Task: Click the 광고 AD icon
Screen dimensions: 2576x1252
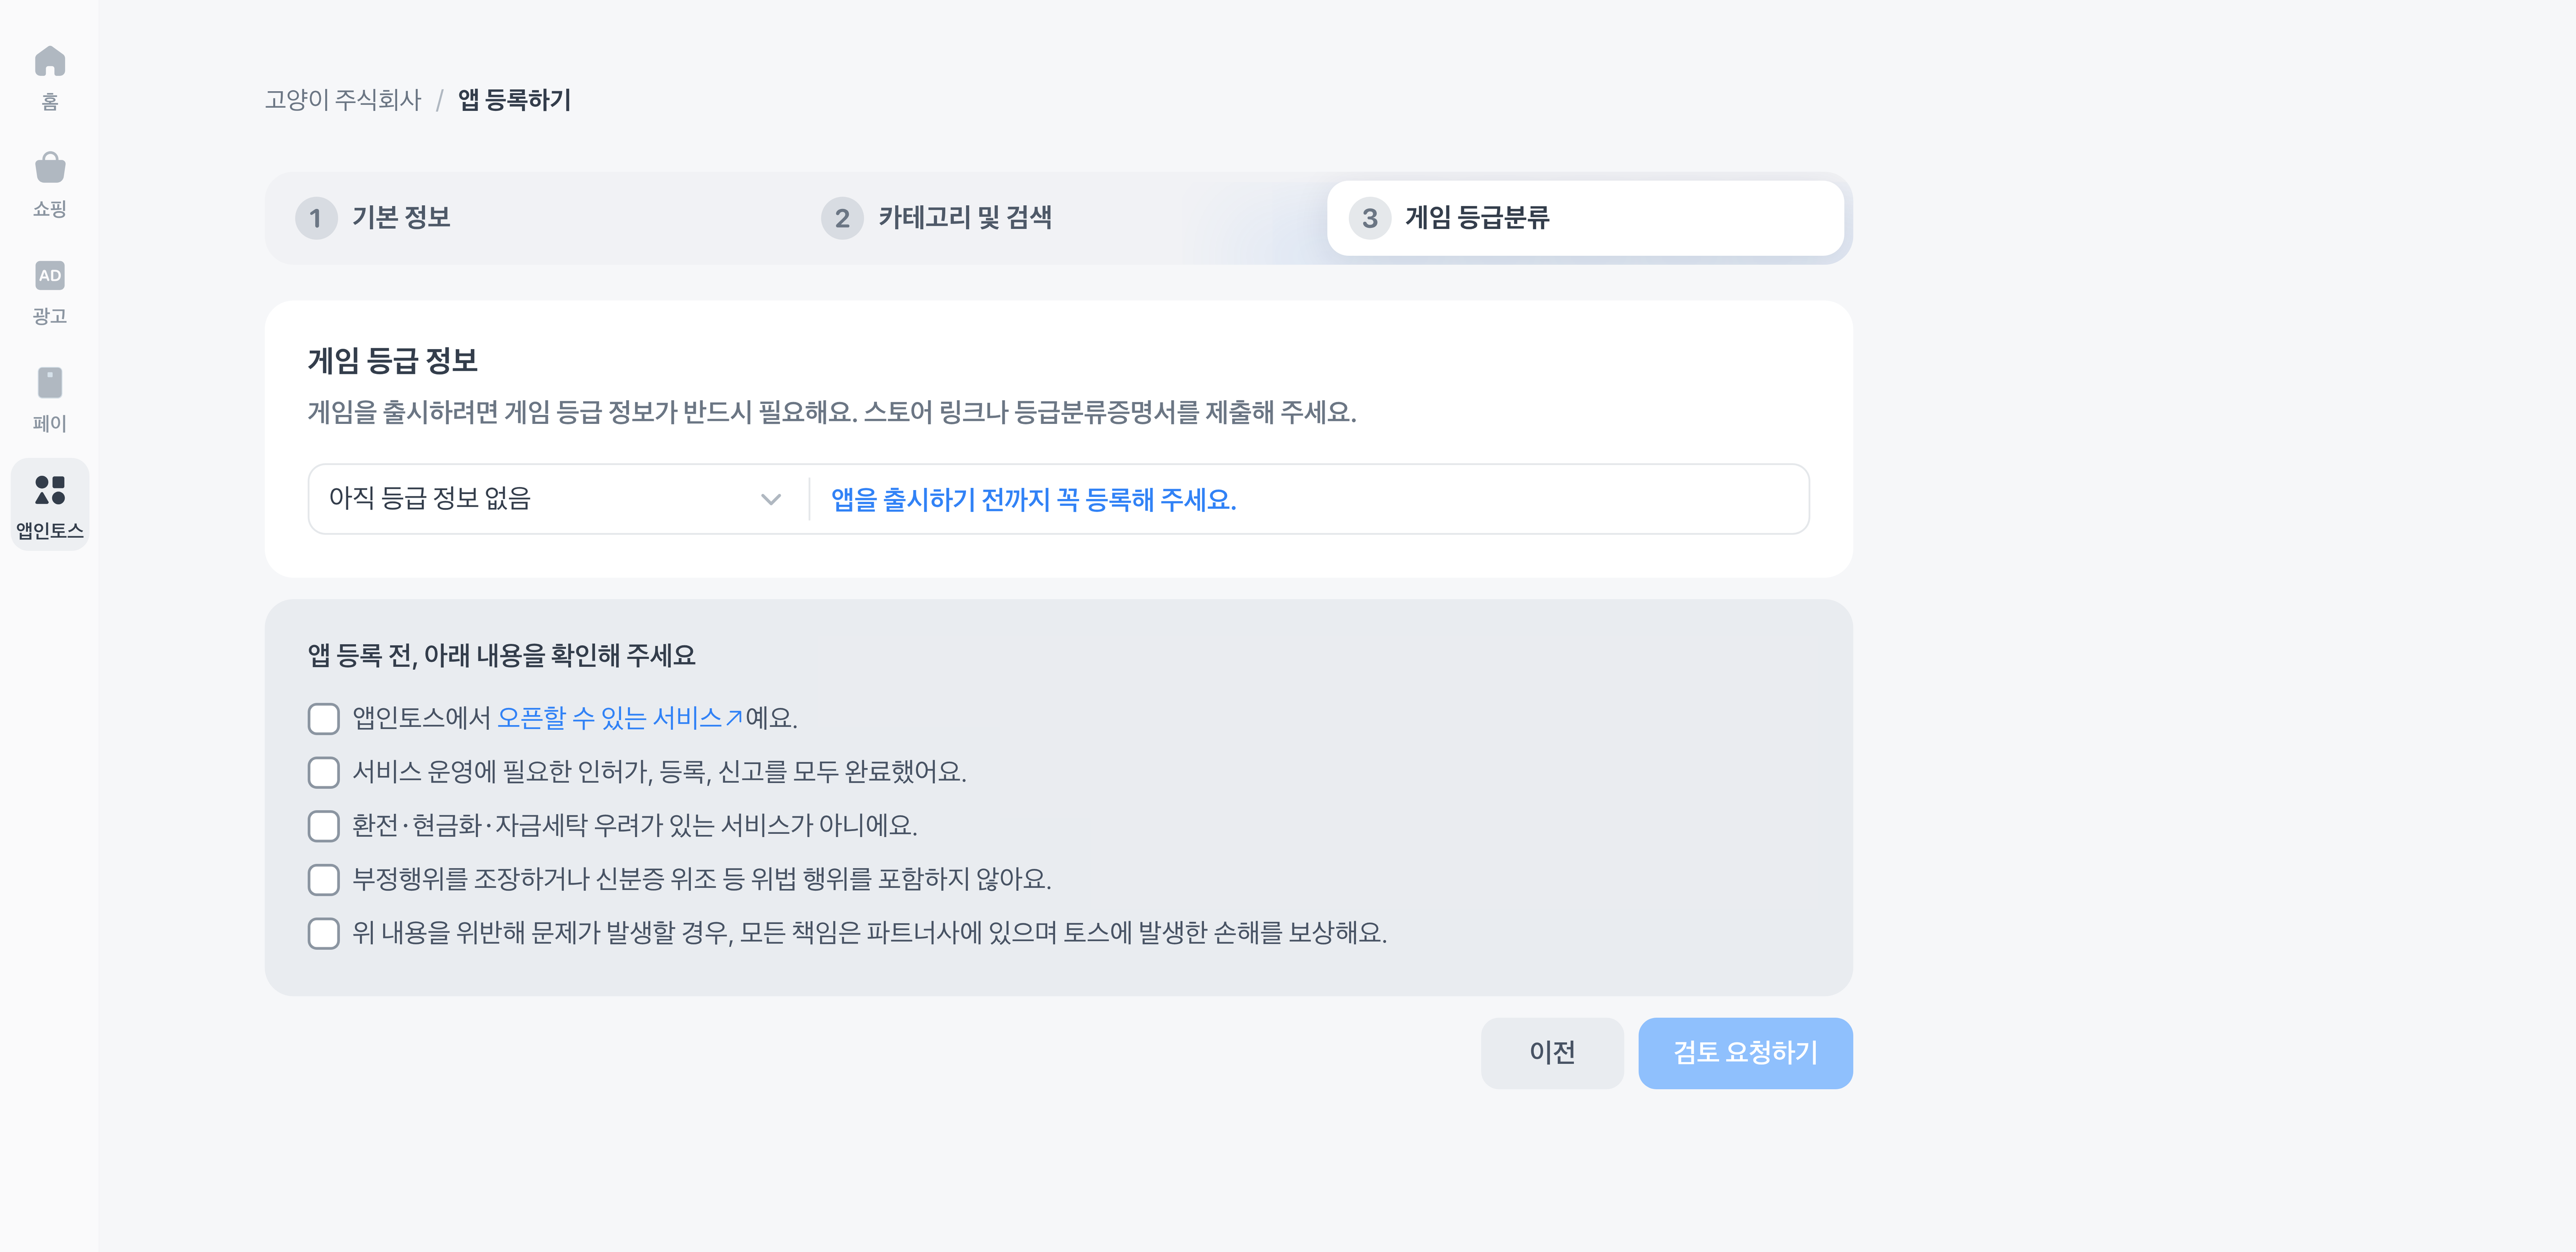Action: (50, 276)
